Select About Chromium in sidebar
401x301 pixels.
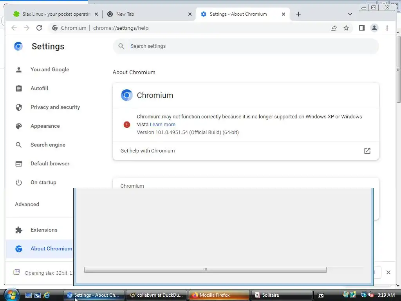coord(40,248)
